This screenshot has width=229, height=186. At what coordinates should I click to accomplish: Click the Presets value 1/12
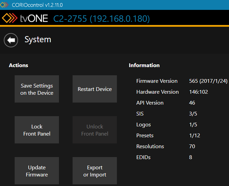pos(194,136)
